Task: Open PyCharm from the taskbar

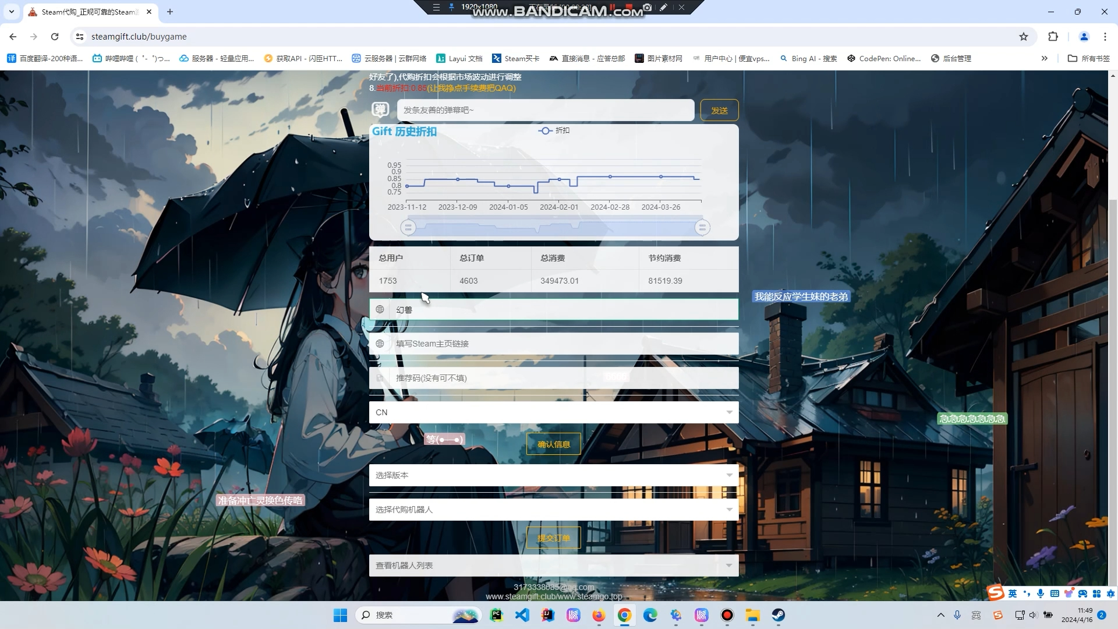Action: [497, 615]
